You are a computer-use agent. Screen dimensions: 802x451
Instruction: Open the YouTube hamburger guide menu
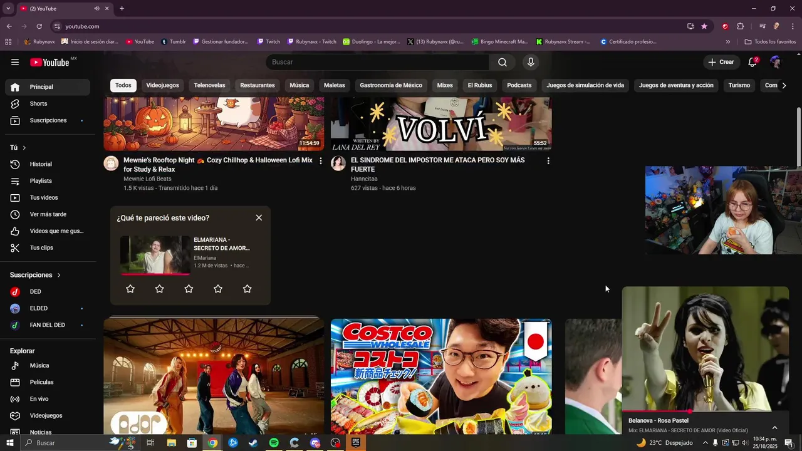(15, 62)
